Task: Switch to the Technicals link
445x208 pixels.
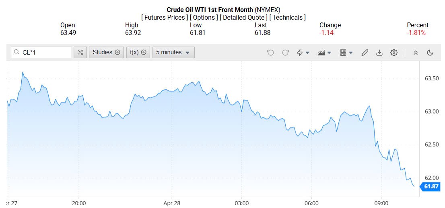Action: (288, 17)
